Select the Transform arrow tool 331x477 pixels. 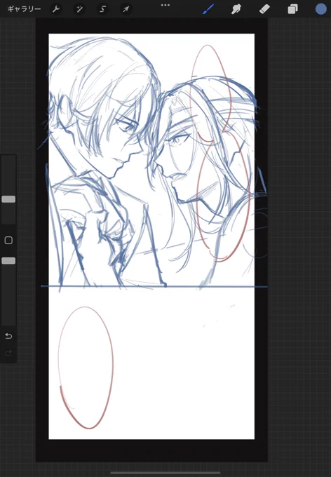pos(126,9)
